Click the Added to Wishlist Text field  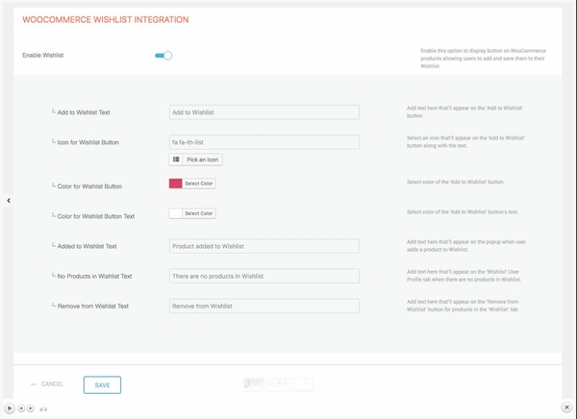[x=263, y=246]
